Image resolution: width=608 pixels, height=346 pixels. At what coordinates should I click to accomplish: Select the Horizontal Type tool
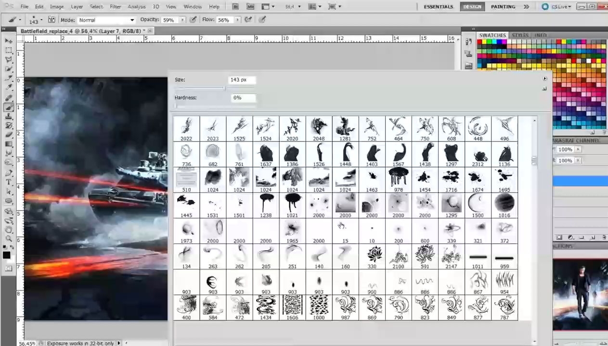pyautogui.click(x=9, y=182)
